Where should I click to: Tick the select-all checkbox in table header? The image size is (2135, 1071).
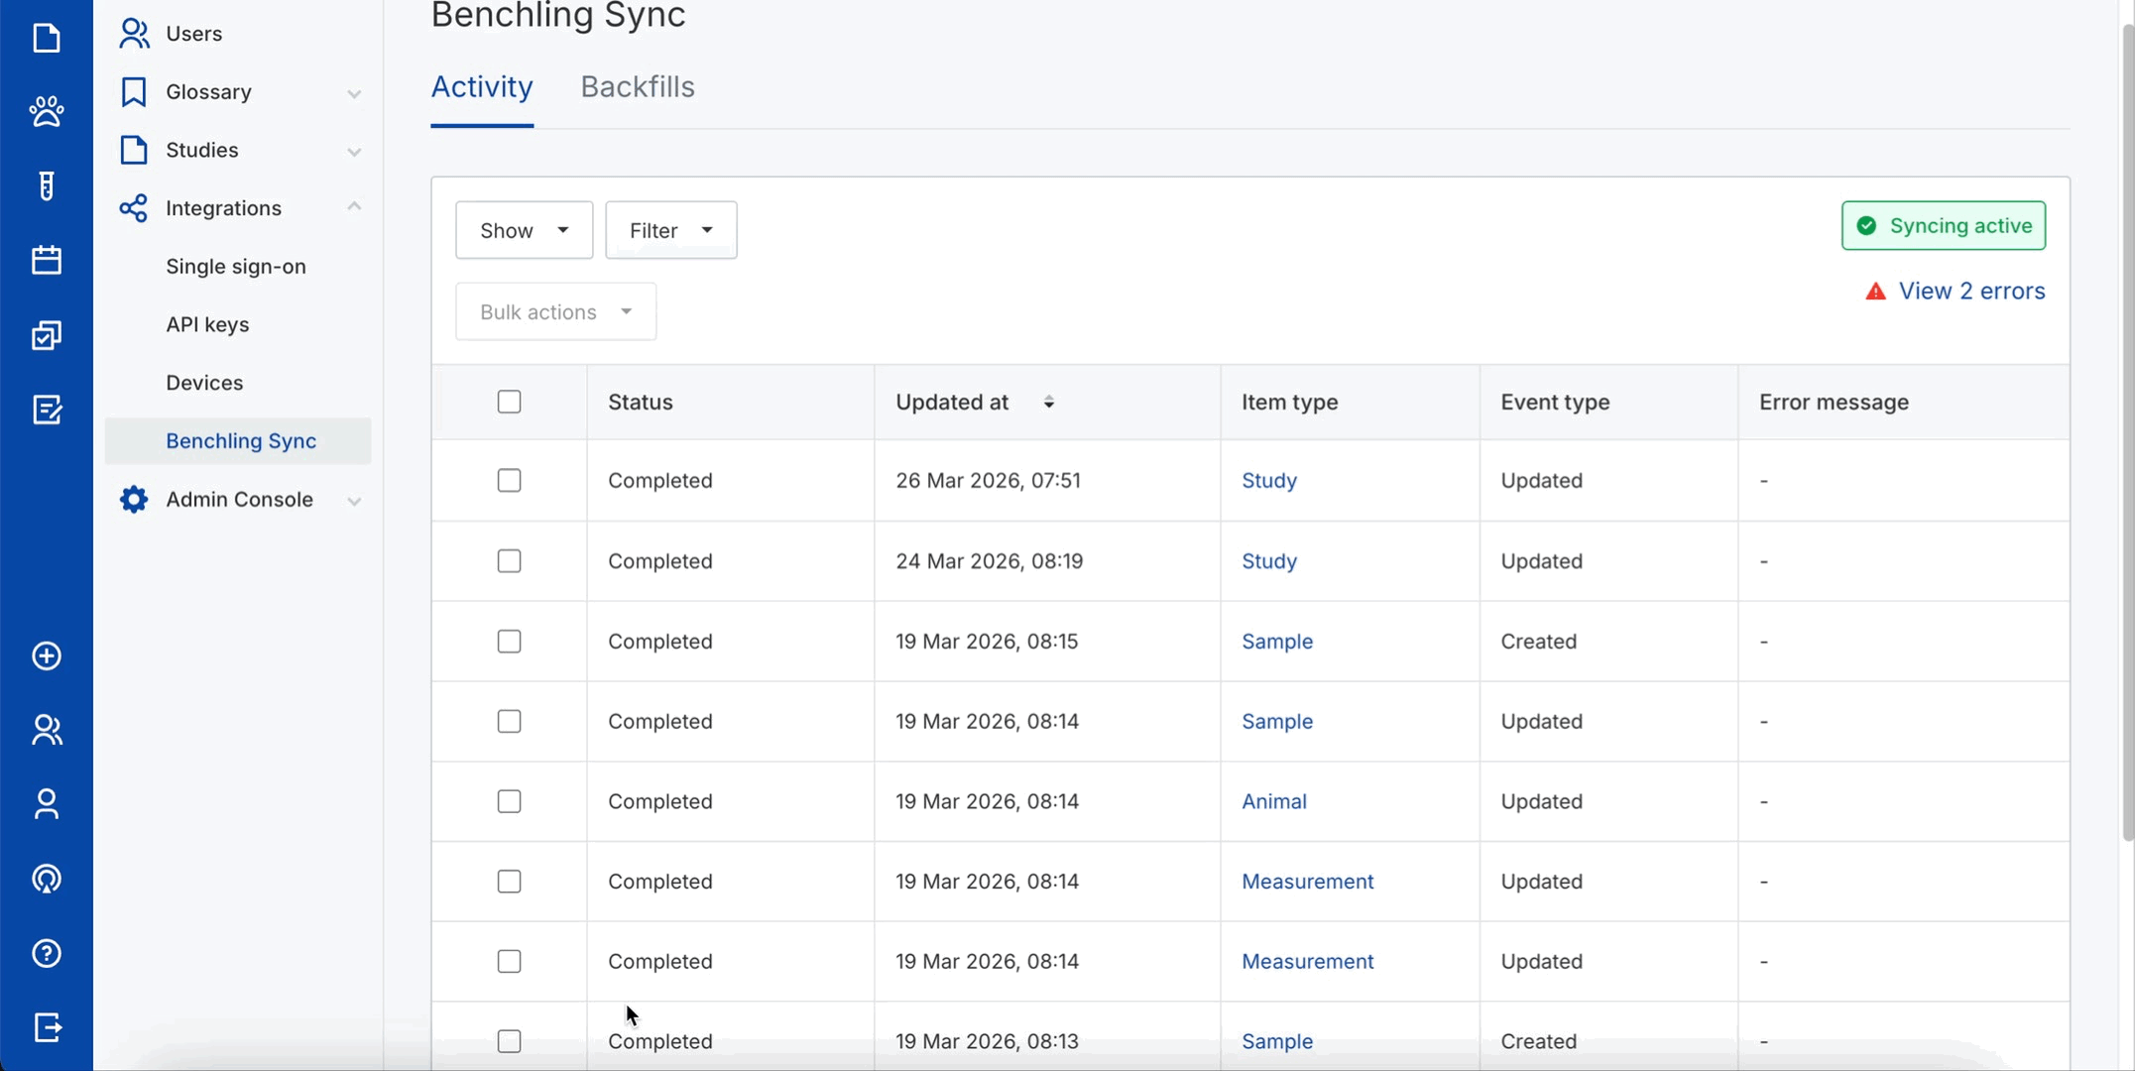pyautogui.click(x=509, y=402)
